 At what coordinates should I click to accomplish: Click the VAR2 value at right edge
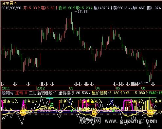tap(155, 93)
